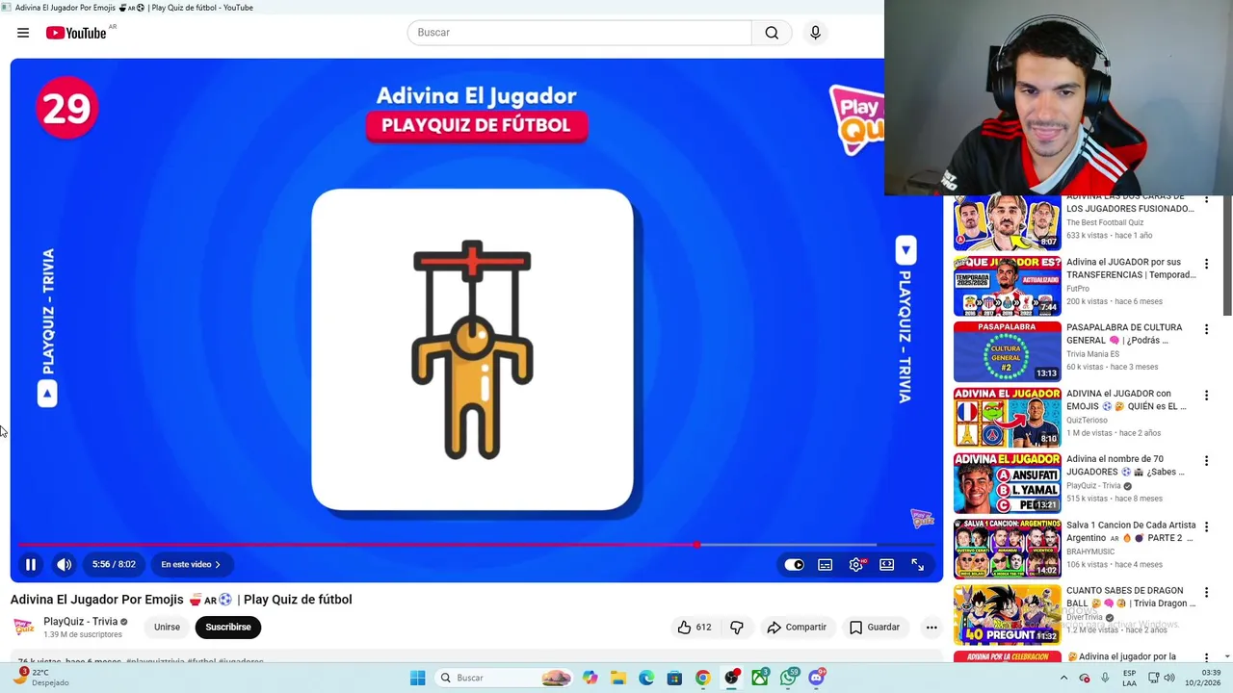The image size is (1233, 693).
Task: Open options menu for 70 JUGADORES video
Action: point(1206,461)
